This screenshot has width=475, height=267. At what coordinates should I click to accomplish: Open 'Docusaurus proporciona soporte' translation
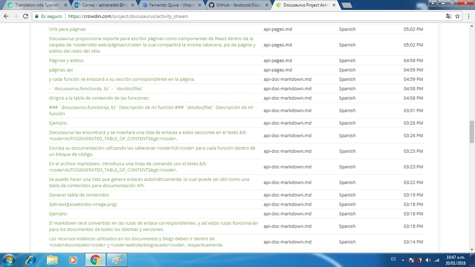click(x=152, y=45)
